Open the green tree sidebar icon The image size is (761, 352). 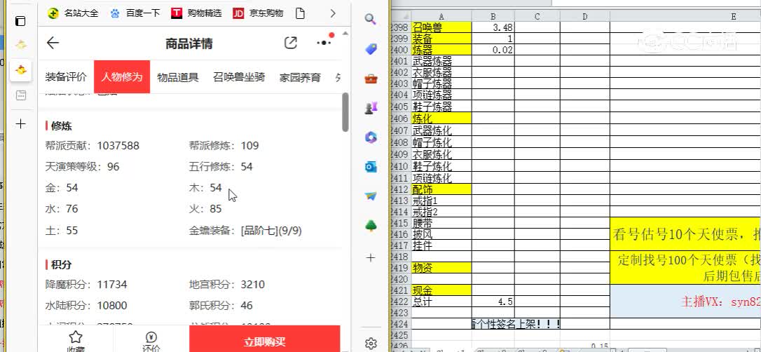pyautogui.click(x=371, y=226)
